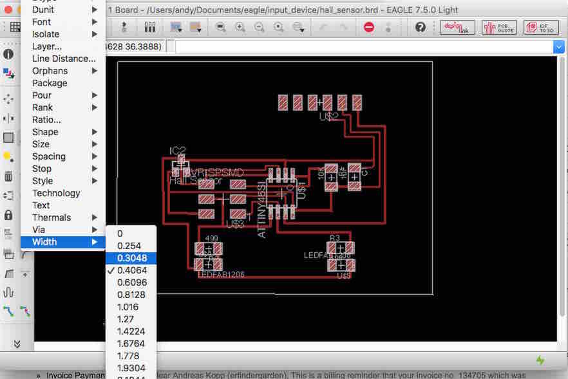Open the command line history dropdown
Viewport: 568px width, 379px height.
558,47
